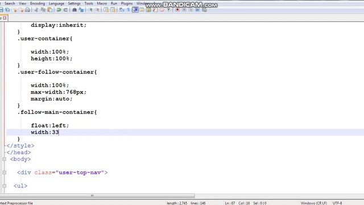The image size is (364, 205).
Task: Collapse the body tag fold marker
Action: click(4, 159)
